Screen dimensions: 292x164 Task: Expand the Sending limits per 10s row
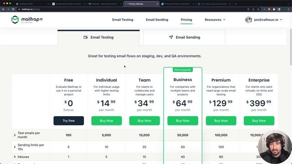click(x=15, y=147)
